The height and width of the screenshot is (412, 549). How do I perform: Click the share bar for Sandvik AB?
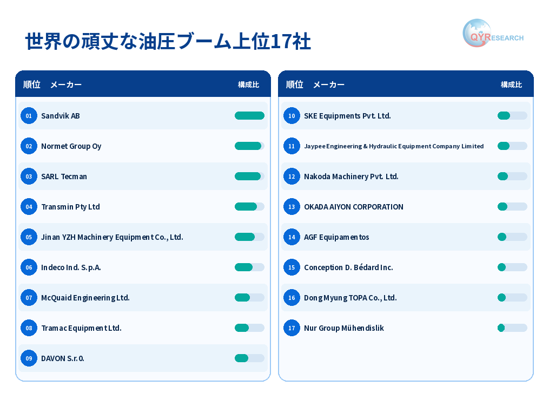(x=249, y=116)
